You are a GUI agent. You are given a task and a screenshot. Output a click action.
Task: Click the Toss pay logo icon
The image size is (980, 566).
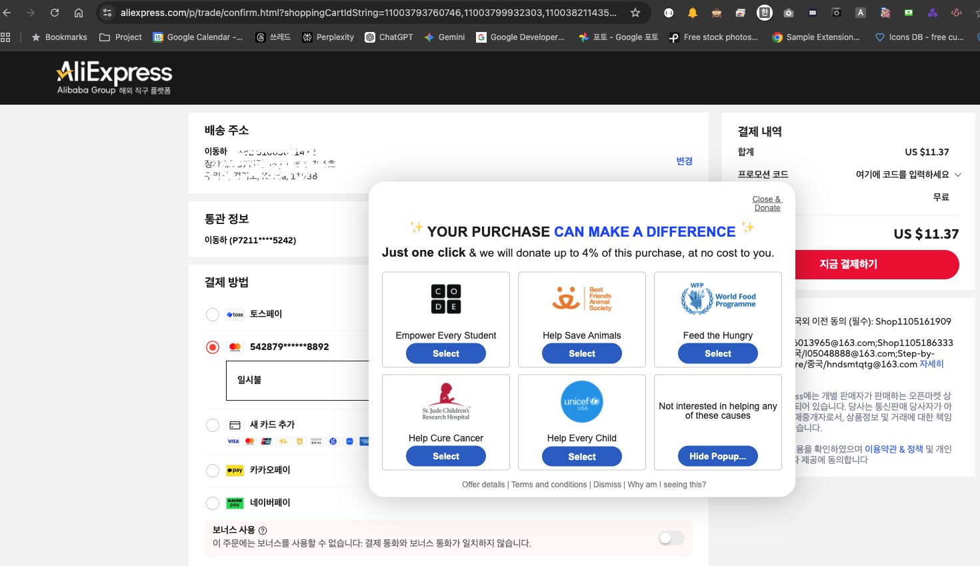pyautogui.click(x=235, y=315)
